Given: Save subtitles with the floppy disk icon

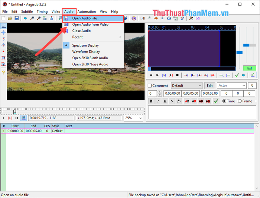Looking at the screenshot, I should pos(17,18).
